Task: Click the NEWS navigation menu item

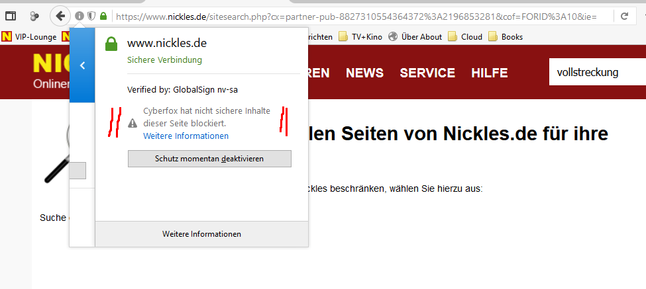Action: [x=364, y=73]
